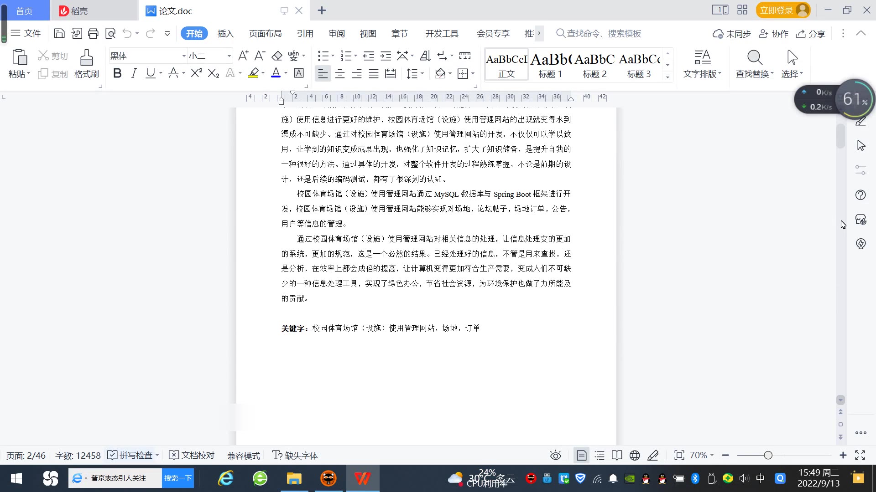Click the 立即登录 login button
This screenshot has width=876, height=492.
[x=777, y=10]
